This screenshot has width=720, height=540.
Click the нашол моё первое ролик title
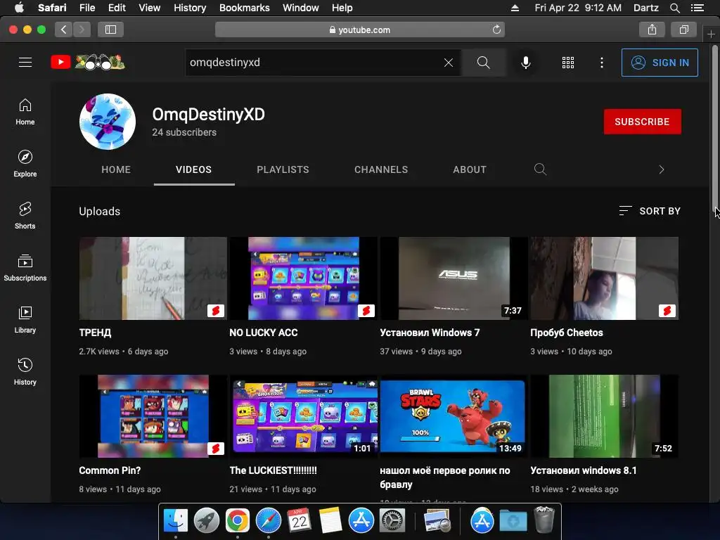tap(445, 477)
